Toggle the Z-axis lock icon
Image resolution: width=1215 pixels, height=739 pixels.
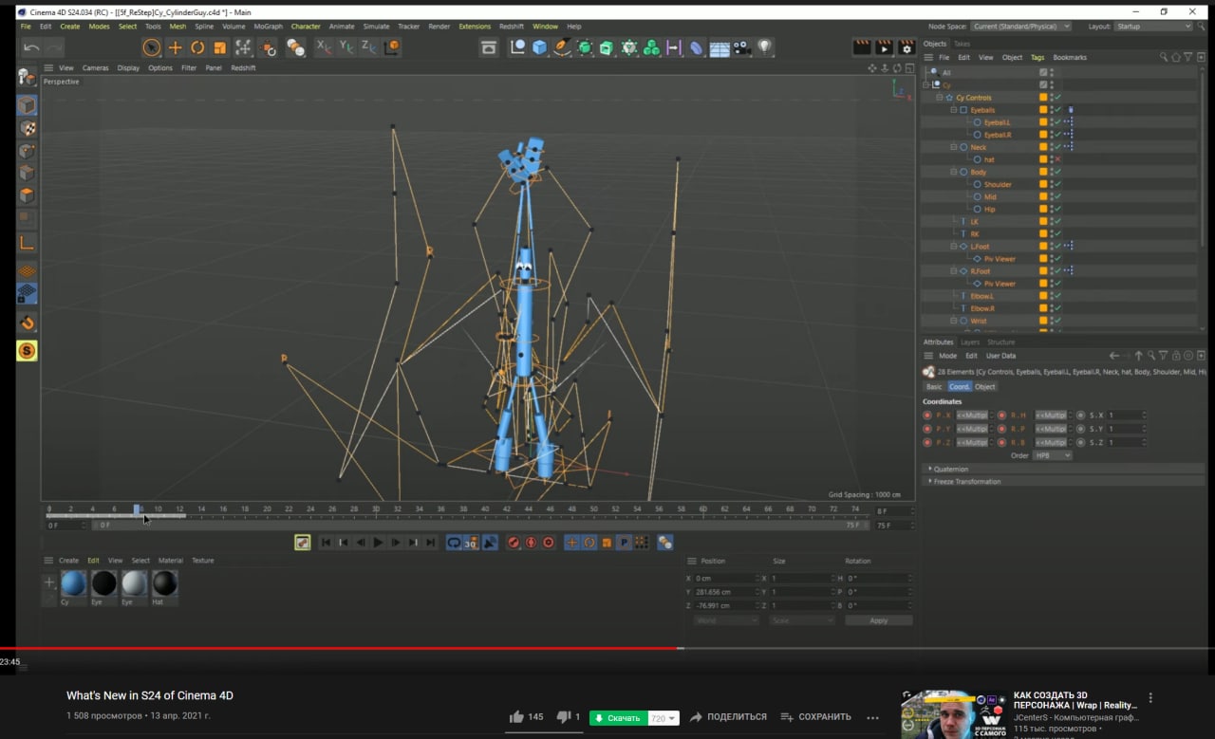pos(368,46)
